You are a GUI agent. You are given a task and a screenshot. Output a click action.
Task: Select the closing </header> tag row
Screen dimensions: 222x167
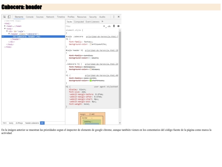click(16, 39)
